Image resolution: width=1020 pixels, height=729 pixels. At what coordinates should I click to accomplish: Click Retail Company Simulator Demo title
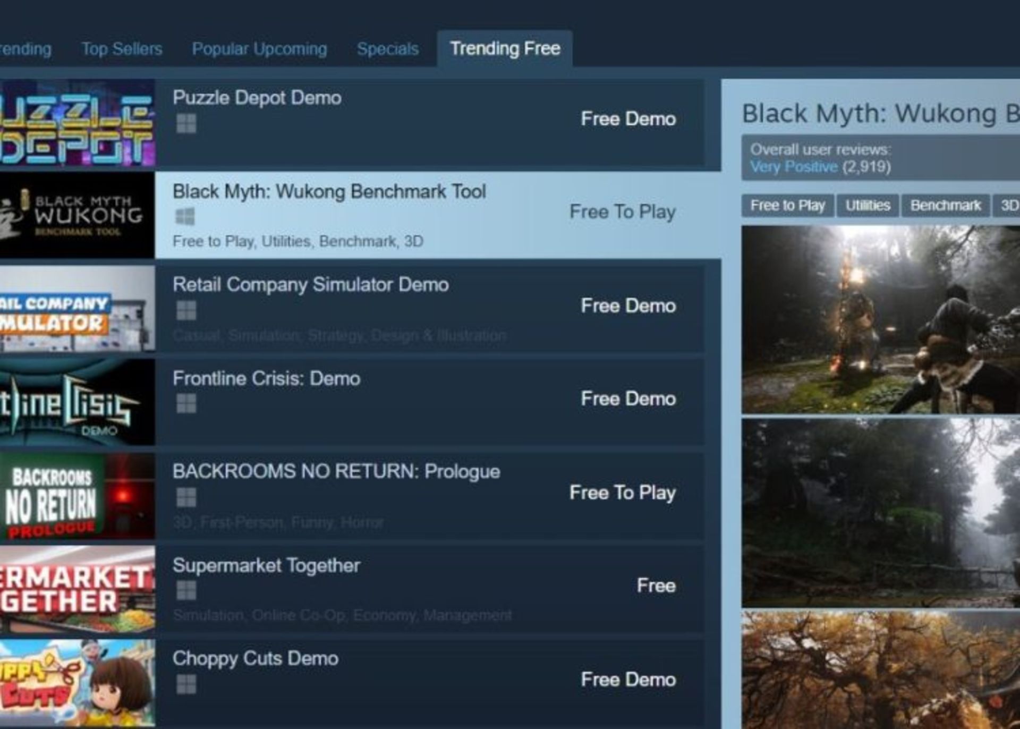tap(311, 285)
